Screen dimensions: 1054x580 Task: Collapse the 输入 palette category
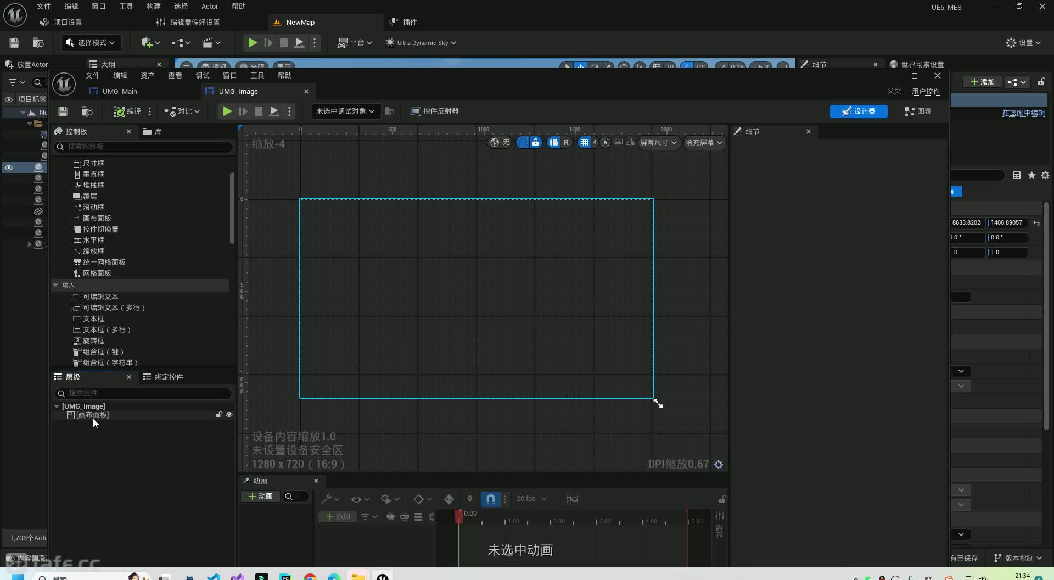55,285
